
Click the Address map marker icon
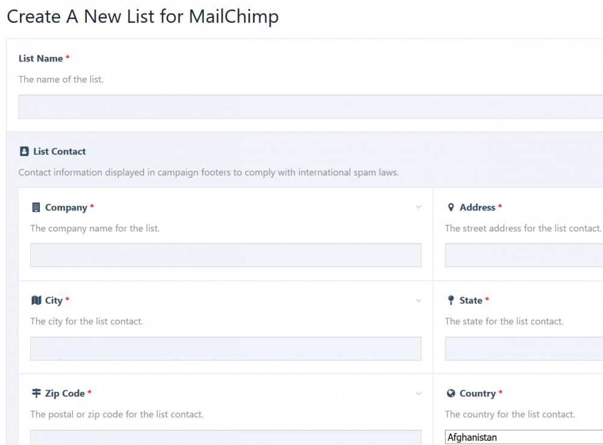(450, 207)
